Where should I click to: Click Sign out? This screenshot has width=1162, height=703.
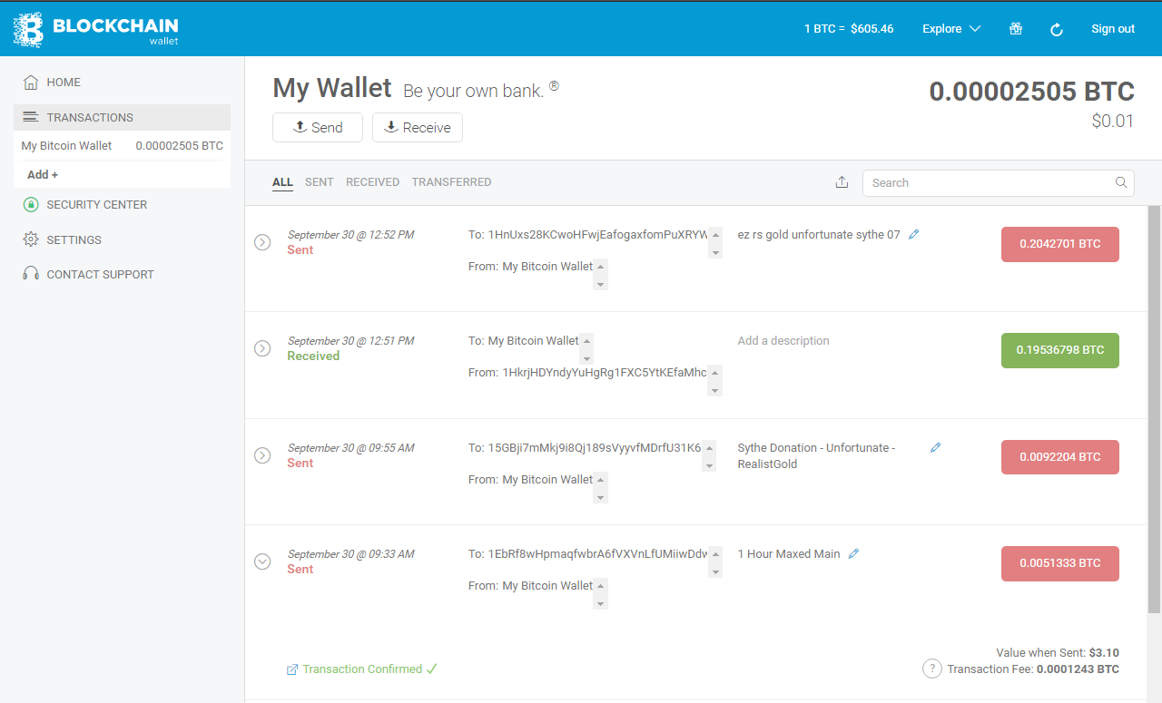click(1113, 29)
